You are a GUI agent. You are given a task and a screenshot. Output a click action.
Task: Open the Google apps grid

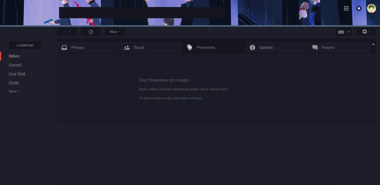346,8
